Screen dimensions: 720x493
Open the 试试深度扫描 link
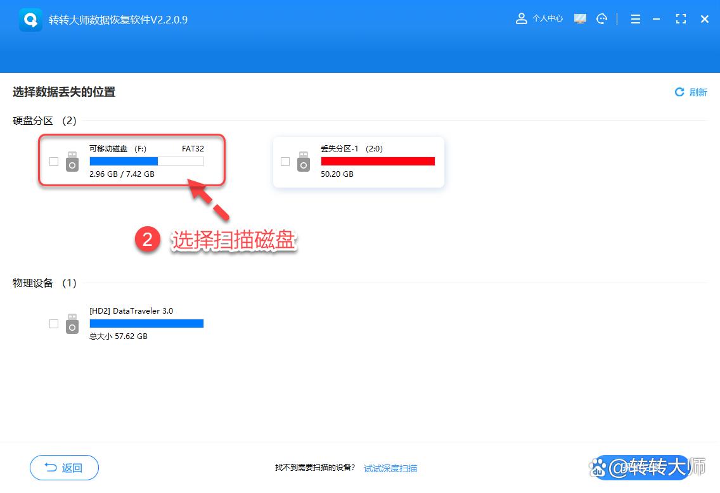pos(390,468)
